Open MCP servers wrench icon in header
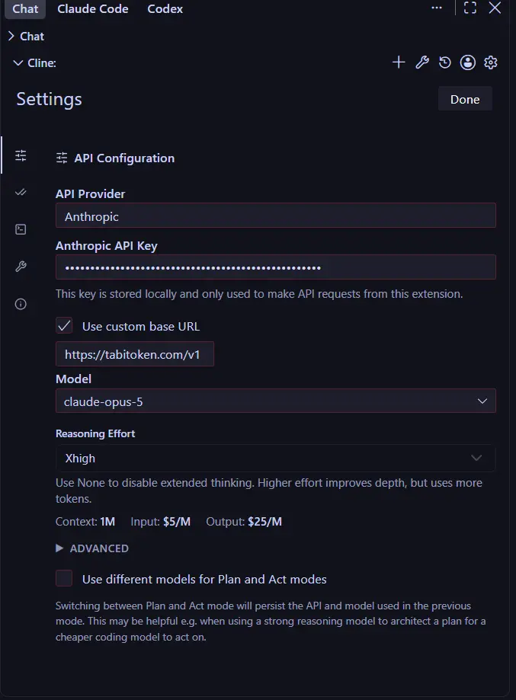The image size is (516, 700). pos(422,62)
